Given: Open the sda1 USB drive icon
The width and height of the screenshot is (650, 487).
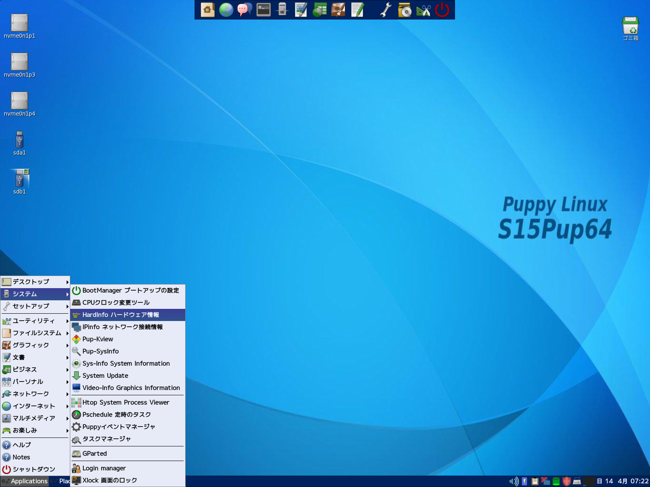Looking at the screenshot, I should (x=19, y=140).
